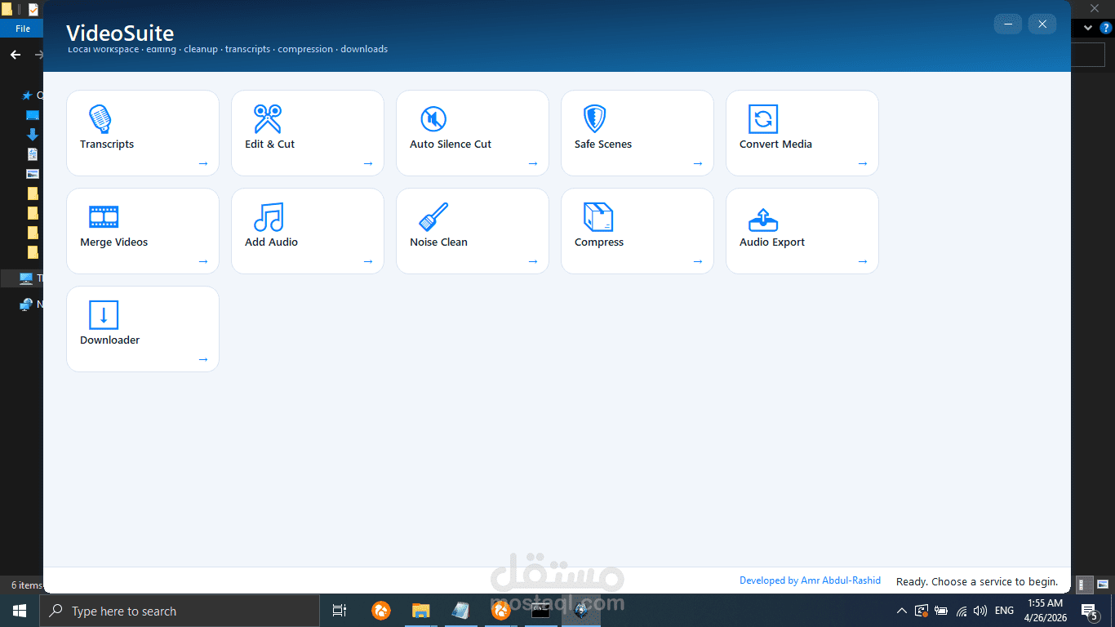Click the arrow on the Downloader card
The image size is (1115, 627).
point(203,359)
